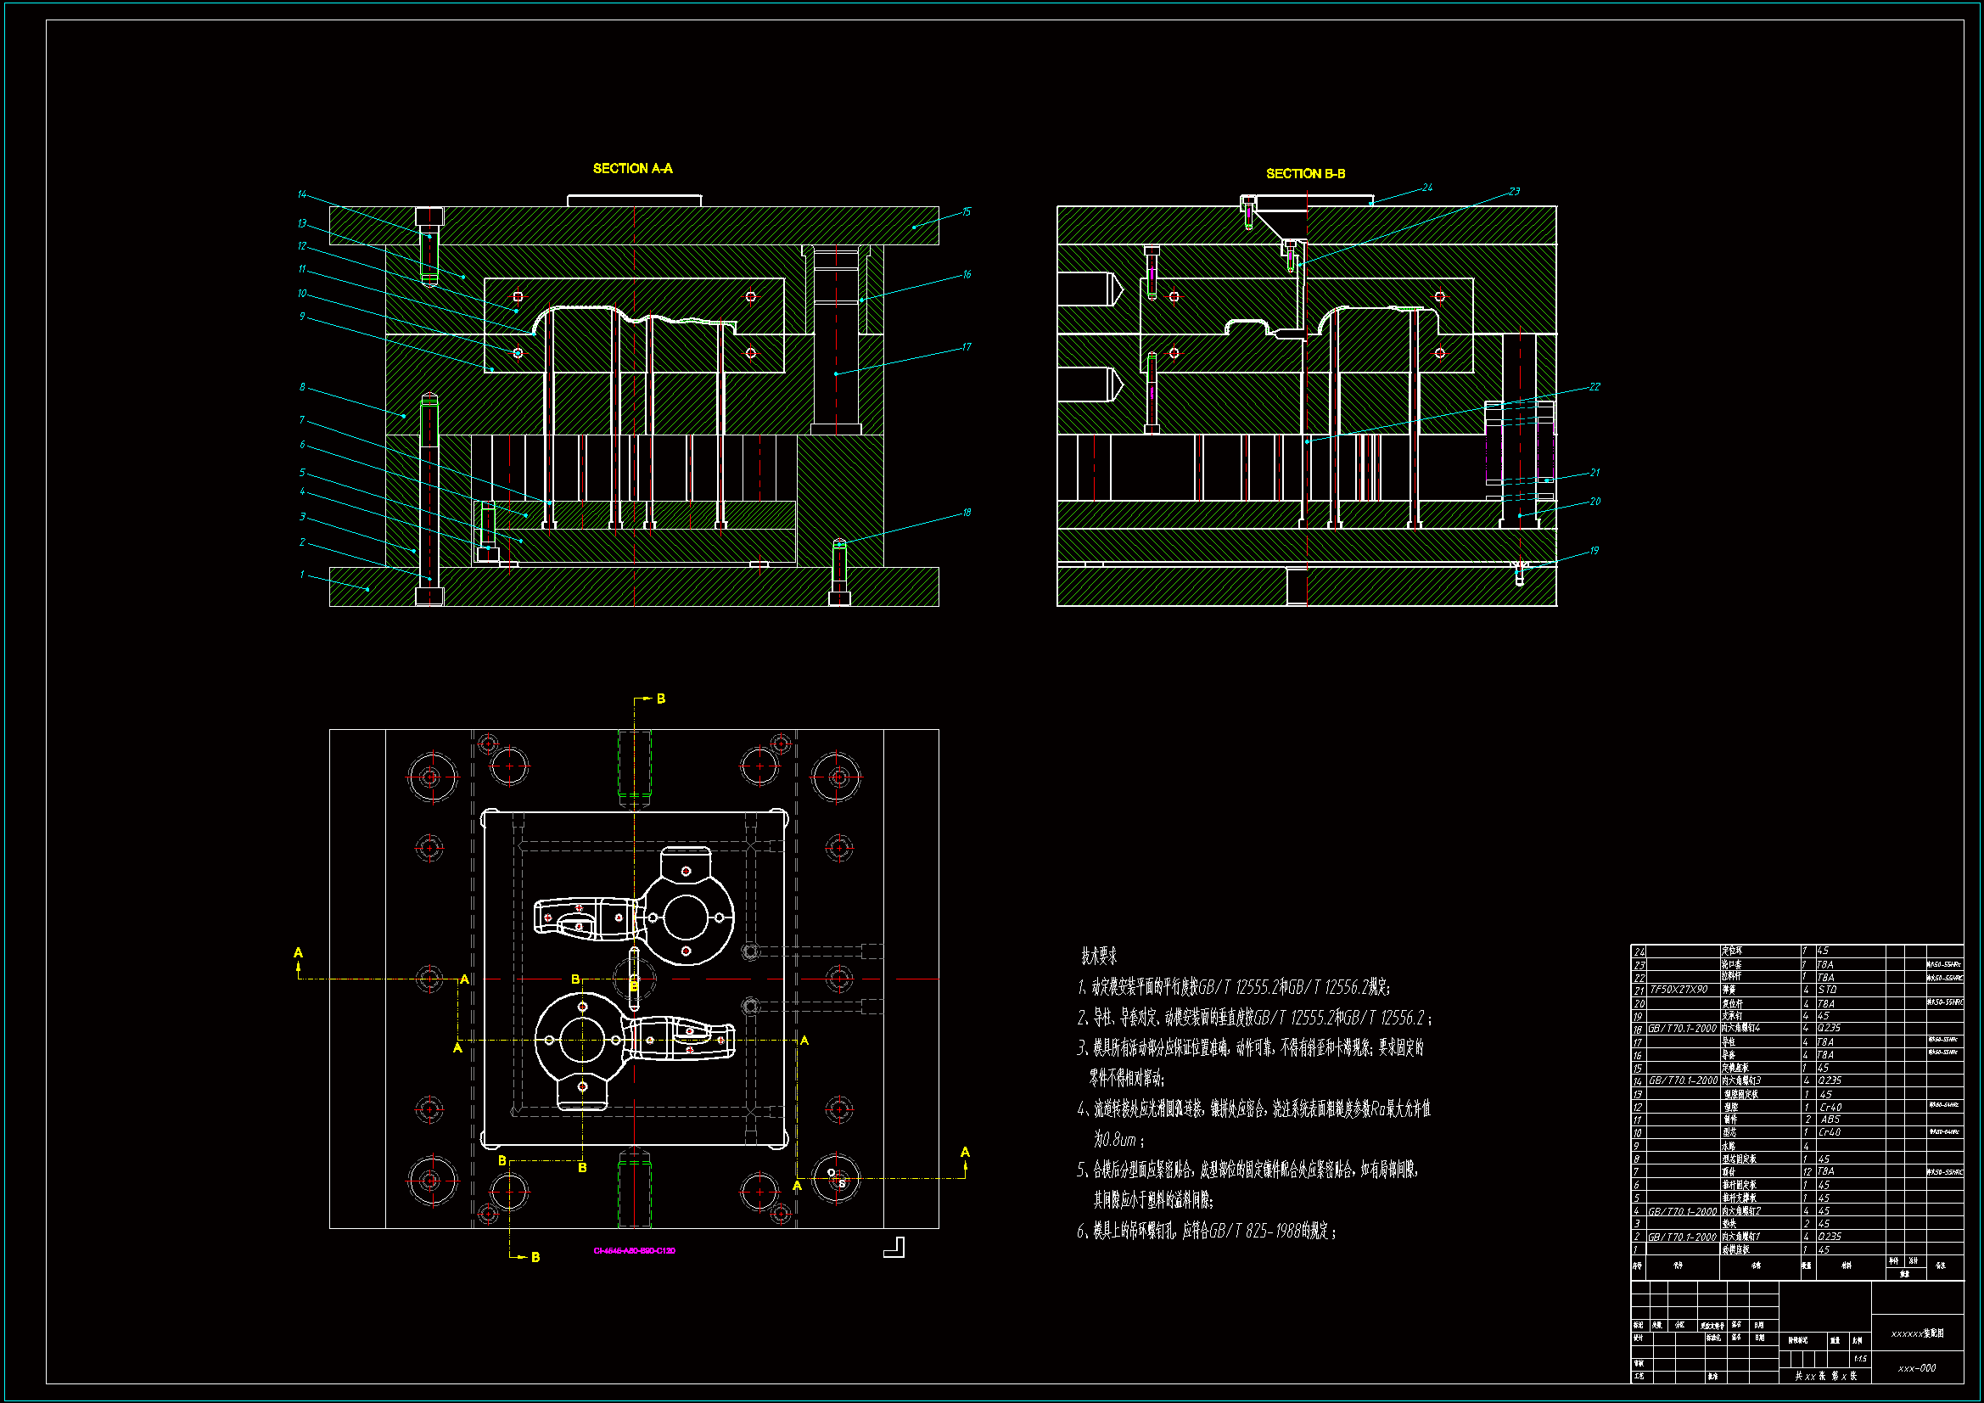The width and height of the screenshot is (1984, 1403).
Task: Click the 技术要求 heading text
Action: (x=1098, y=956)
